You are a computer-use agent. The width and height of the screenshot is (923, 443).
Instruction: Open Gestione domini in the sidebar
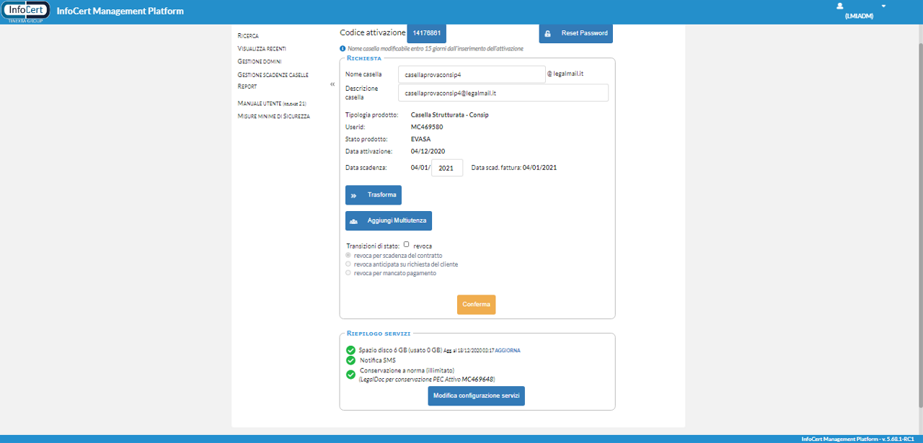coord(260,61)
